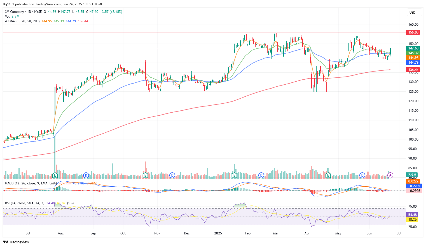Viewport: 426px width, 247px height.
Task: Click the +3.57 (+2.48%) change value
Action: click(111, 12)
